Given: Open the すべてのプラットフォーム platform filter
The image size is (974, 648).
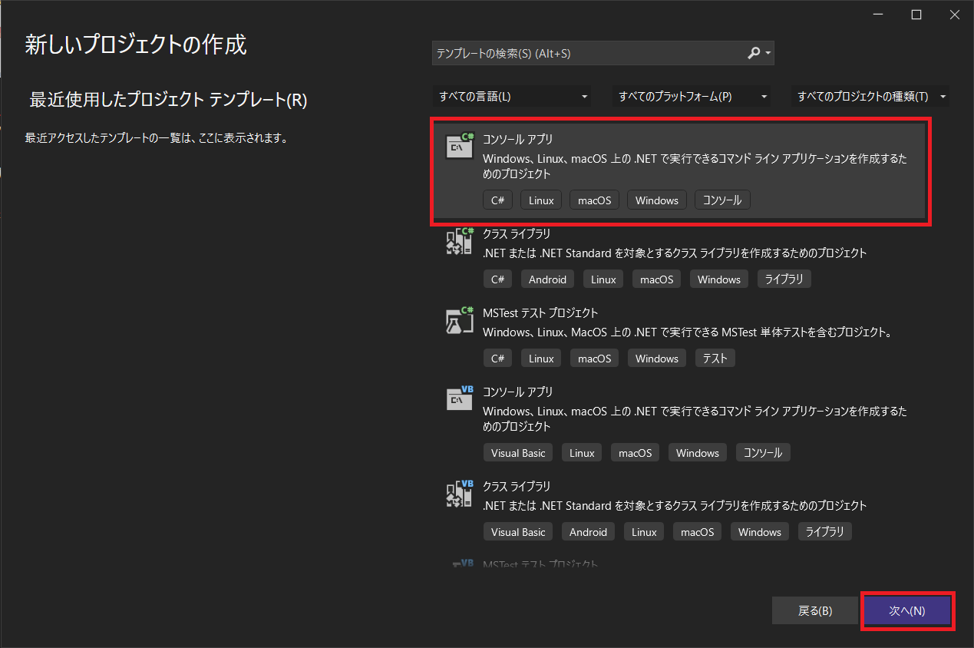Looking at the screenshot, I should (x=692, y=97).
